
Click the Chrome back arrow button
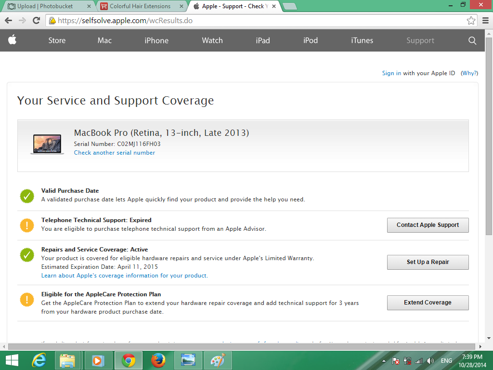[x=9, y=21]
